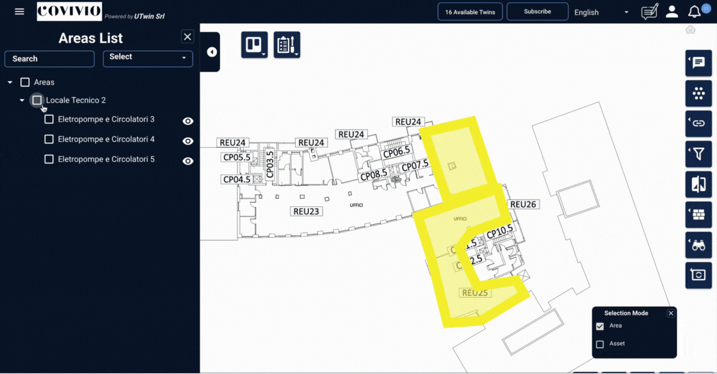The height and width of the screenshot is (374, 717).
Task: Enable the Asset selection mode checkbox
Action: pos(600,344)
